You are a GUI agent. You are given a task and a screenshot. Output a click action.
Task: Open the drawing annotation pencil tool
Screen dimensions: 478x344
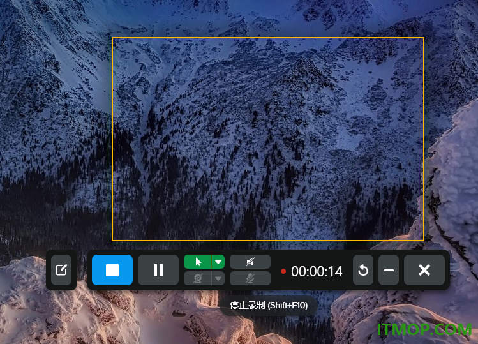(x=61, y=270)
